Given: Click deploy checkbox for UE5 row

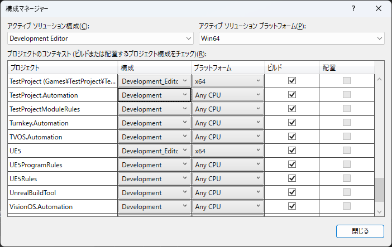Looking at the screenshot, I should [x=347, y=151].
